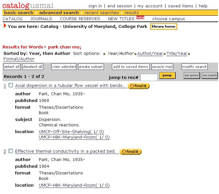Open UMCP-Off-Site-Shelving location link
Viewport: 219px width, 194px height.
[71, 132]
